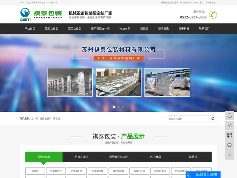Click the 铝膜编织袋 category button
Screen dimensions: 237x178
tap(77, 171)
